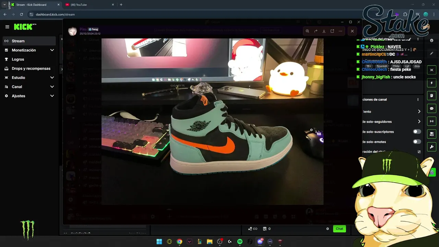The height and width of the screenshot is (247, 439).
Task: Download the image with the download icon
Action: (324, 31)
